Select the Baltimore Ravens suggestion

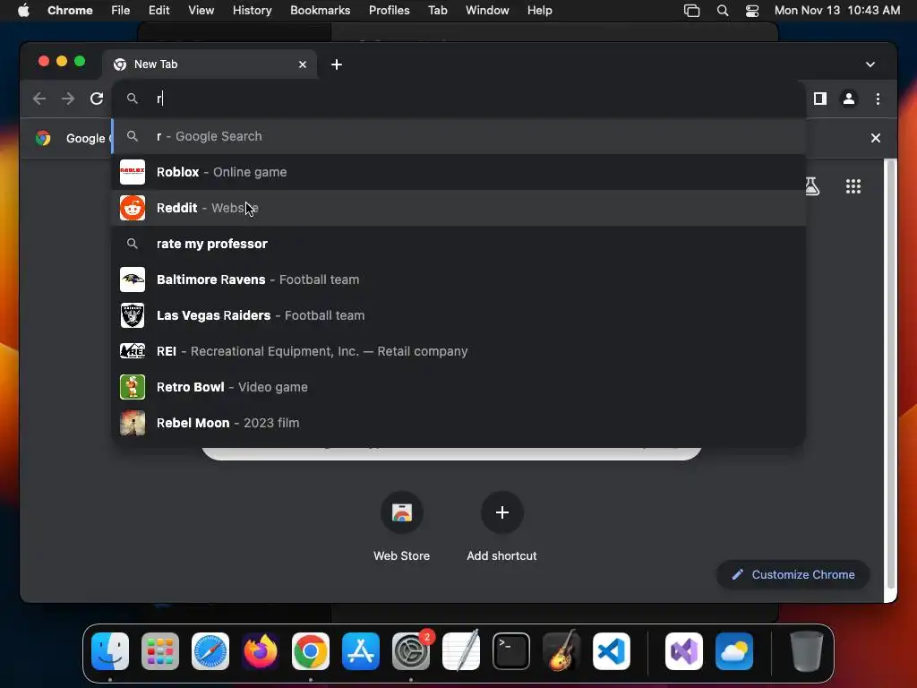coord(458,279)
